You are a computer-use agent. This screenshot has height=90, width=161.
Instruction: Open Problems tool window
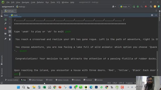(x=76, y=80)
